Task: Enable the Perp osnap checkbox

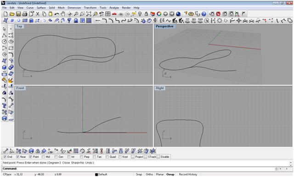Action: tap(82, 157)
